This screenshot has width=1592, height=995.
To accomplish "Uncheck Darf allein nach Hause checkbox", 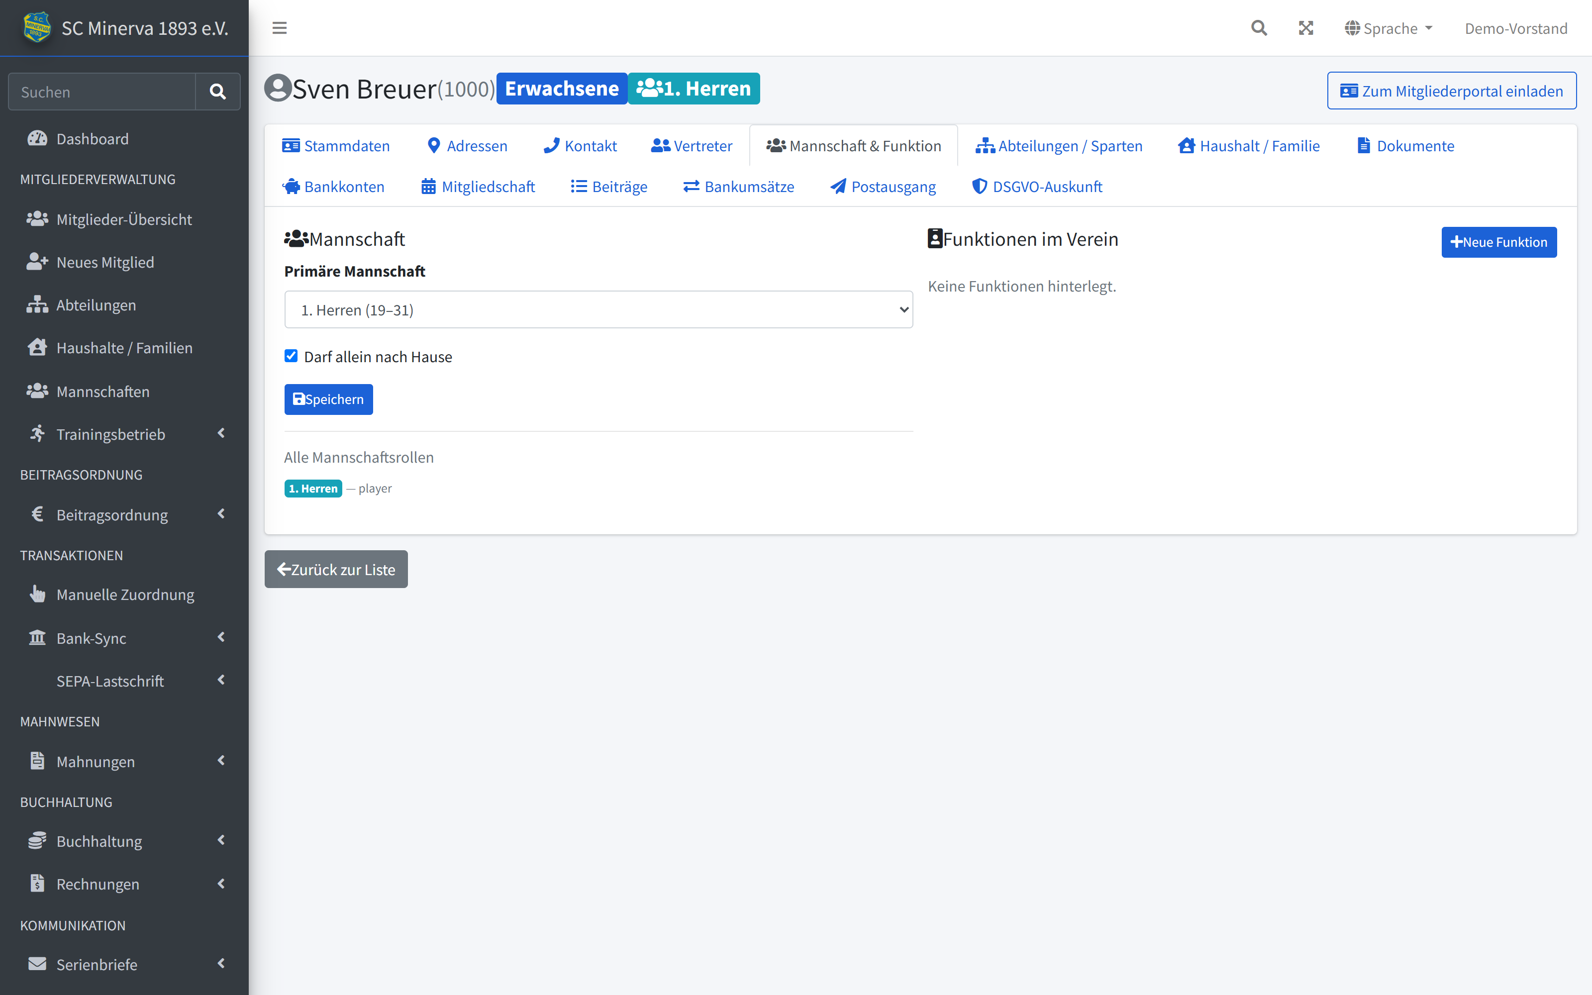I will pyautogui.click(x=291, y=356).
